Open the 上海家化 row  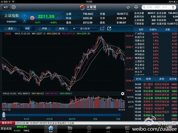coord(156,62)
